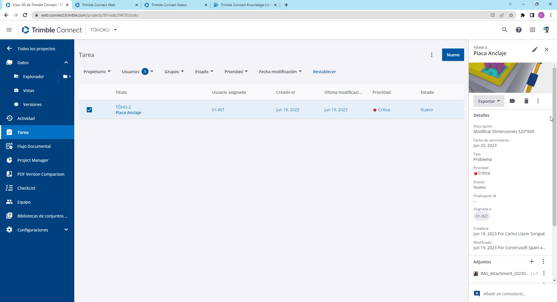Select Tarea in sidebar

pyautogui.click(x=37, y=132)
